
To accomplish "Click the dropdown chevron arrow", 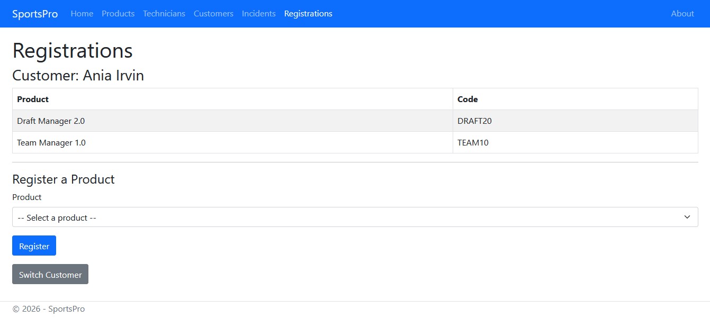I will click(687, 217).
